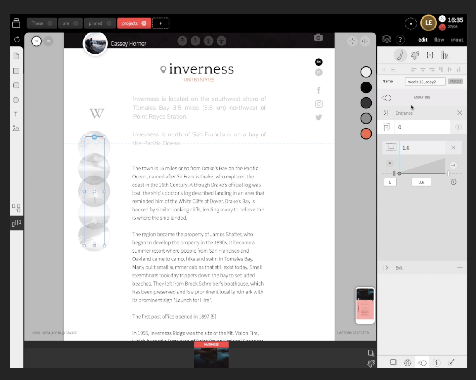The image size is (476, 380).
Task: Switch editor language to ES
Action: (48, 41)
